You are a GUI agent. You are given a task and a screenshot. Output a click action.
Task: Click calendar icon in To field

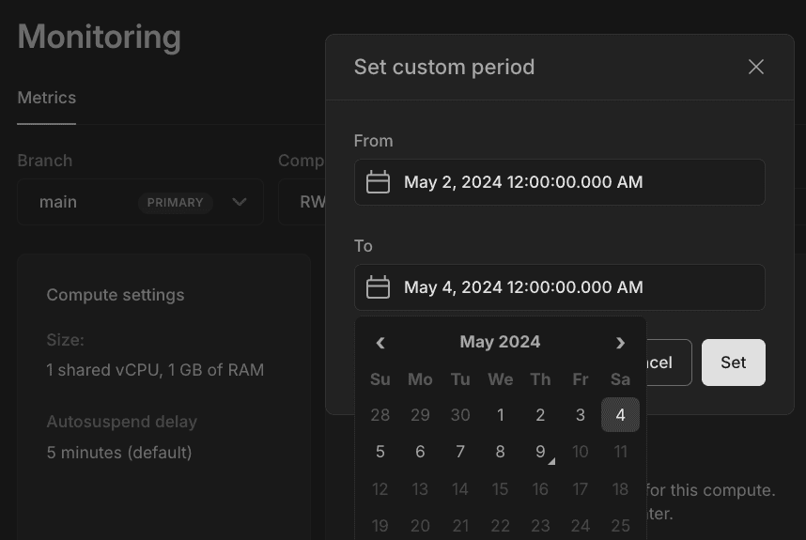click(378, 287)
